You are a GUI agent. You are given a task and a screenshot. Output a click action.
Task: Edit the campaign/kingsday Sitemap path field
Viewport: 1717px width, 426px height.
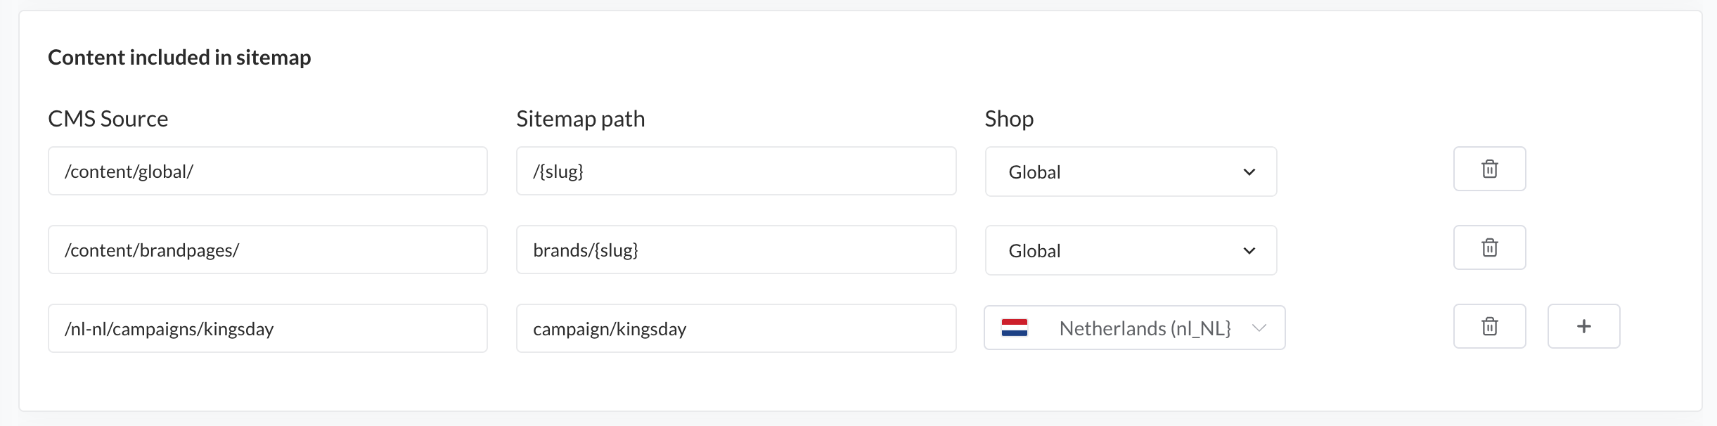point(735,328)
